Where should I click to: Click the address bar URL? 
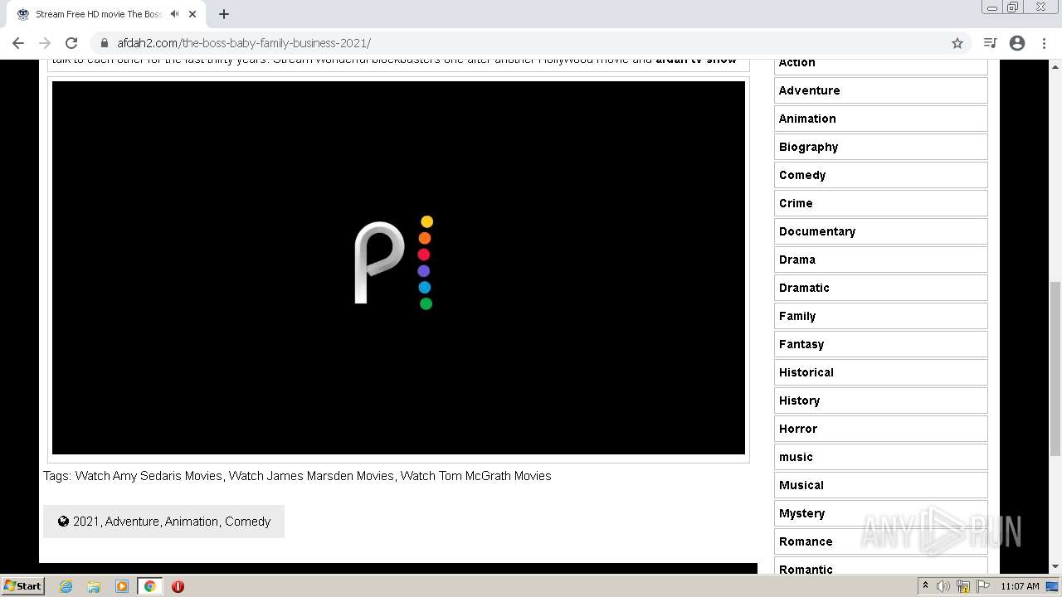(244, 43)
